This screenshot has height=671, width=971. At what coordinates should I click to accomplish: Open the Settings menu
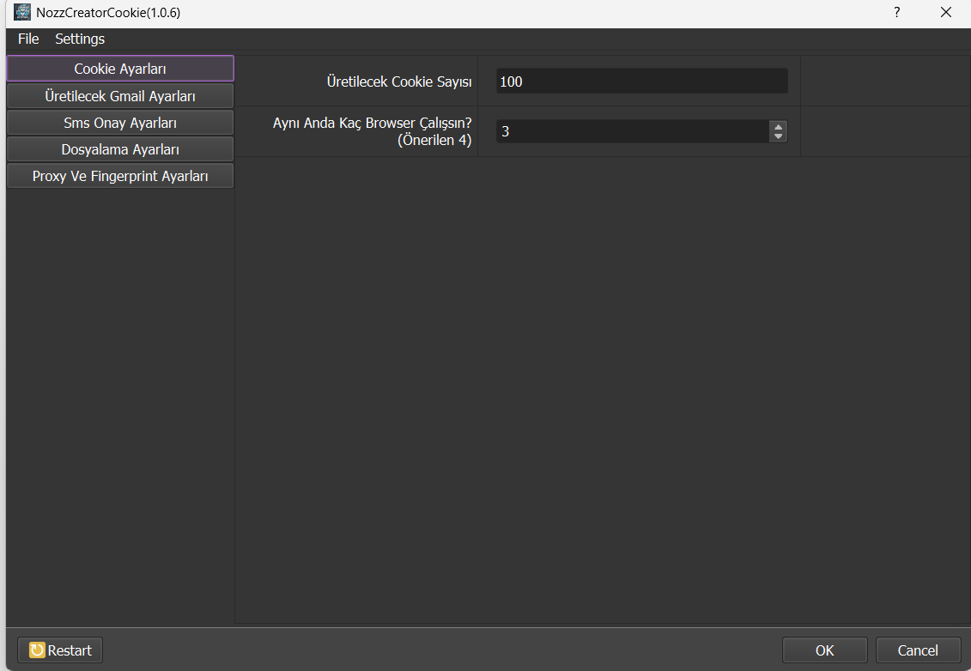coord(80,39)
